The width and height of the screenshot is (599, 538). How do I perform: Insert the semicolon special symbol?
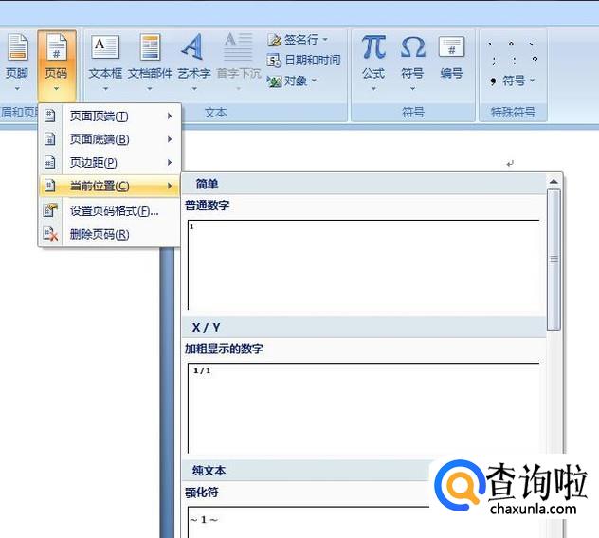point(494,61)
